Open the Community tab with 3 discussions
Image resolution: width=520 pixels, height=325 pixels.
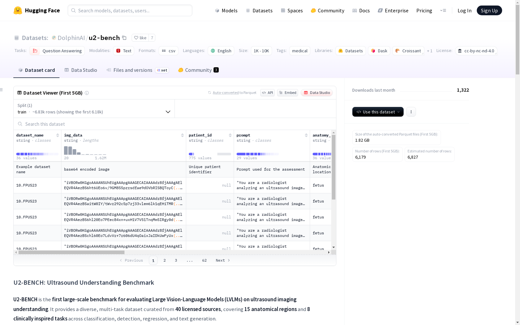point(198,70)
